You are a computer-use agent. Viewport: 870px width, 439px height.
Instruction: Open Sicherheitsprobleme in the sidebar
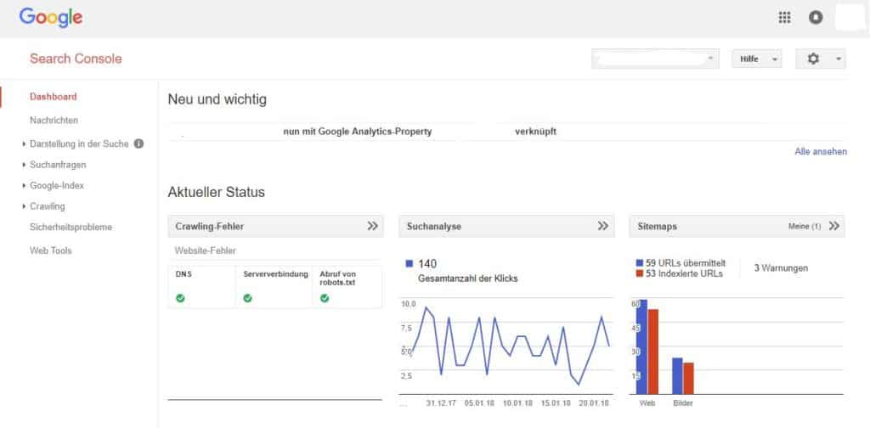click(x=71, y=228)
